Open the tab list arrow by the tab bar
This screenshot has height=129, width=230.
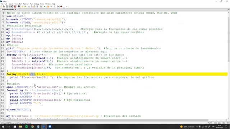click(229, 10)
